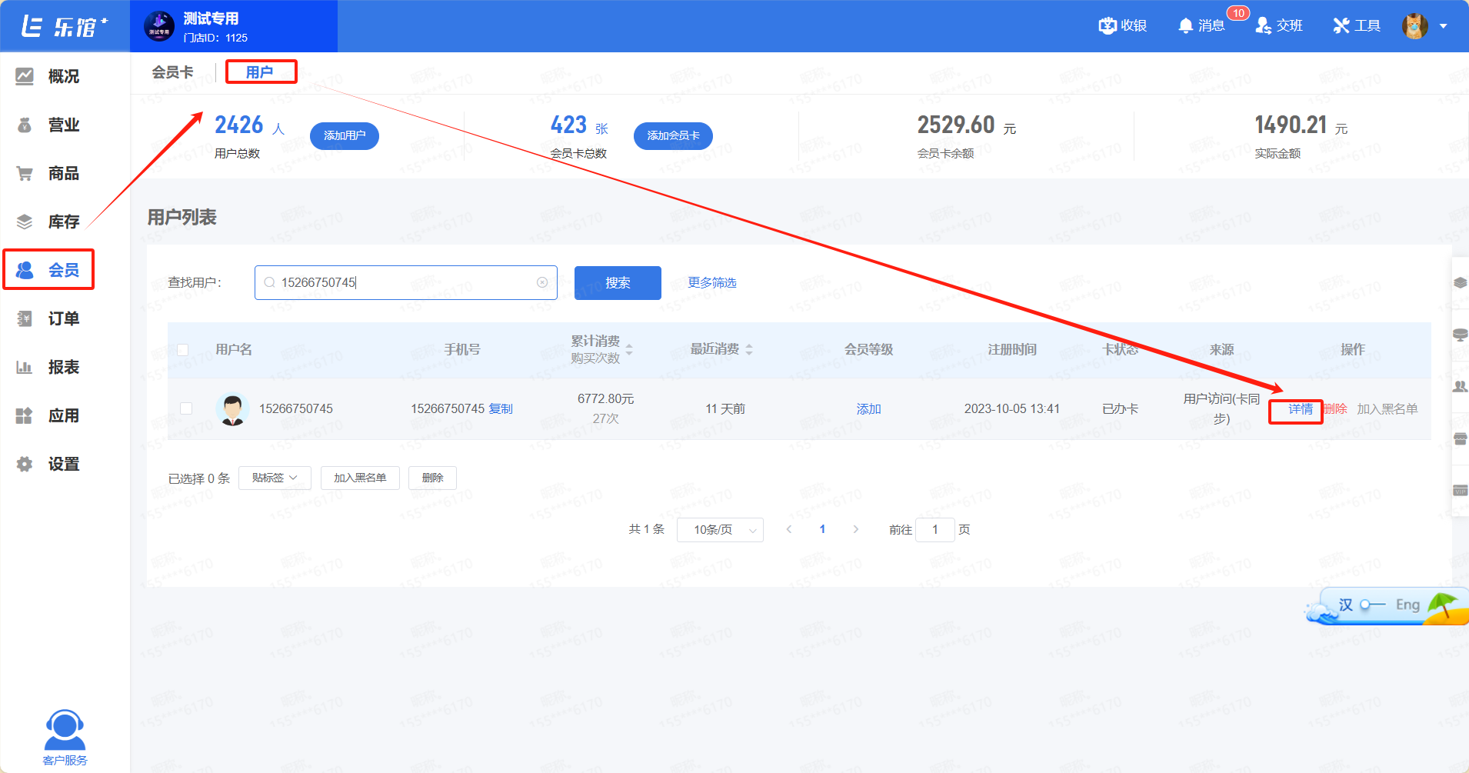Sort by 最近消费 column arrows
This screenshot has height=773, width=1469.
point(749,349)
